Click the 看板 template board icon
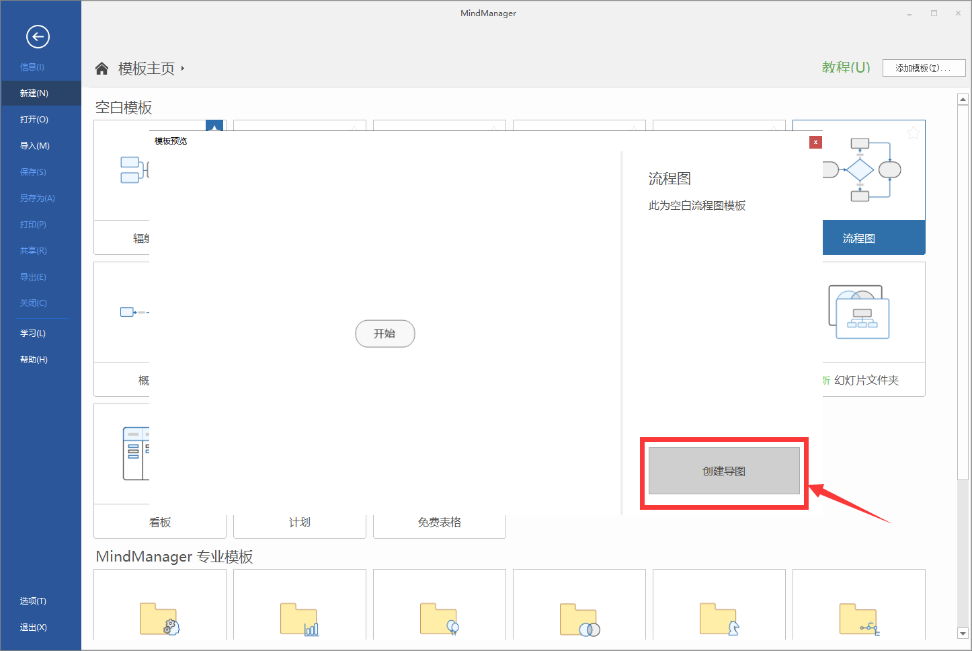The width and height of the screenshot is (972, 651). (136, 453)
